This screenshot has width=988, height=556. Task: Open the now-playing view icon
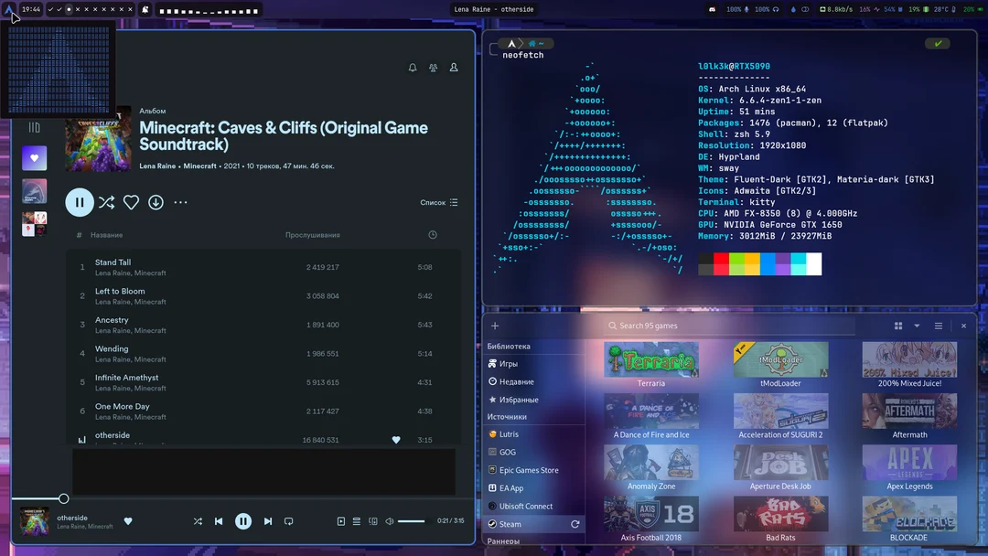click(x=341, y=521)
